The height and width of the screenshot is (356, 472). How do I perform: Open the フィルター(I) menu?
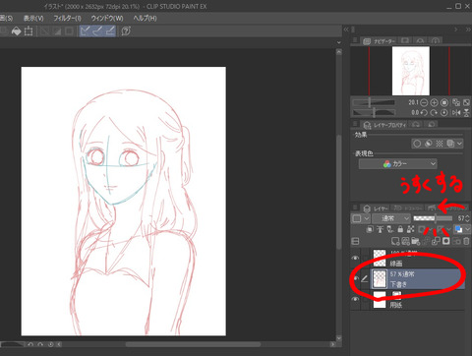pyautogui.click(x=67, y=18)
